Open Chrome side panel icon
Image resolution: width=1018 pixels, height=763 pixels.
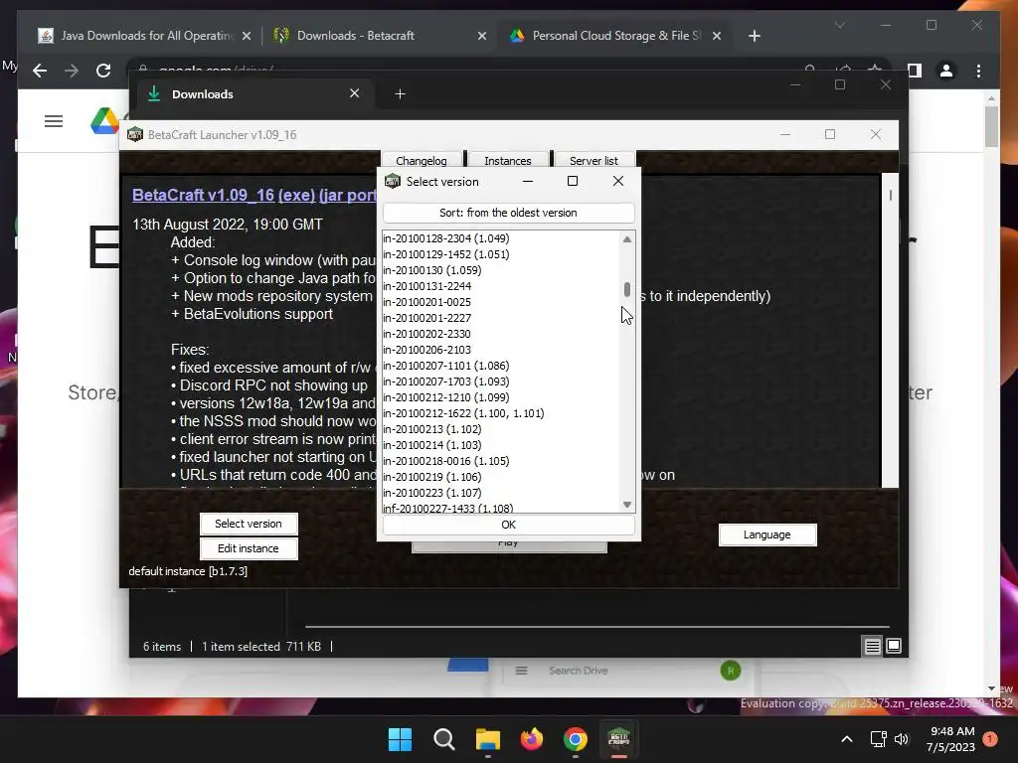(915, 71)
